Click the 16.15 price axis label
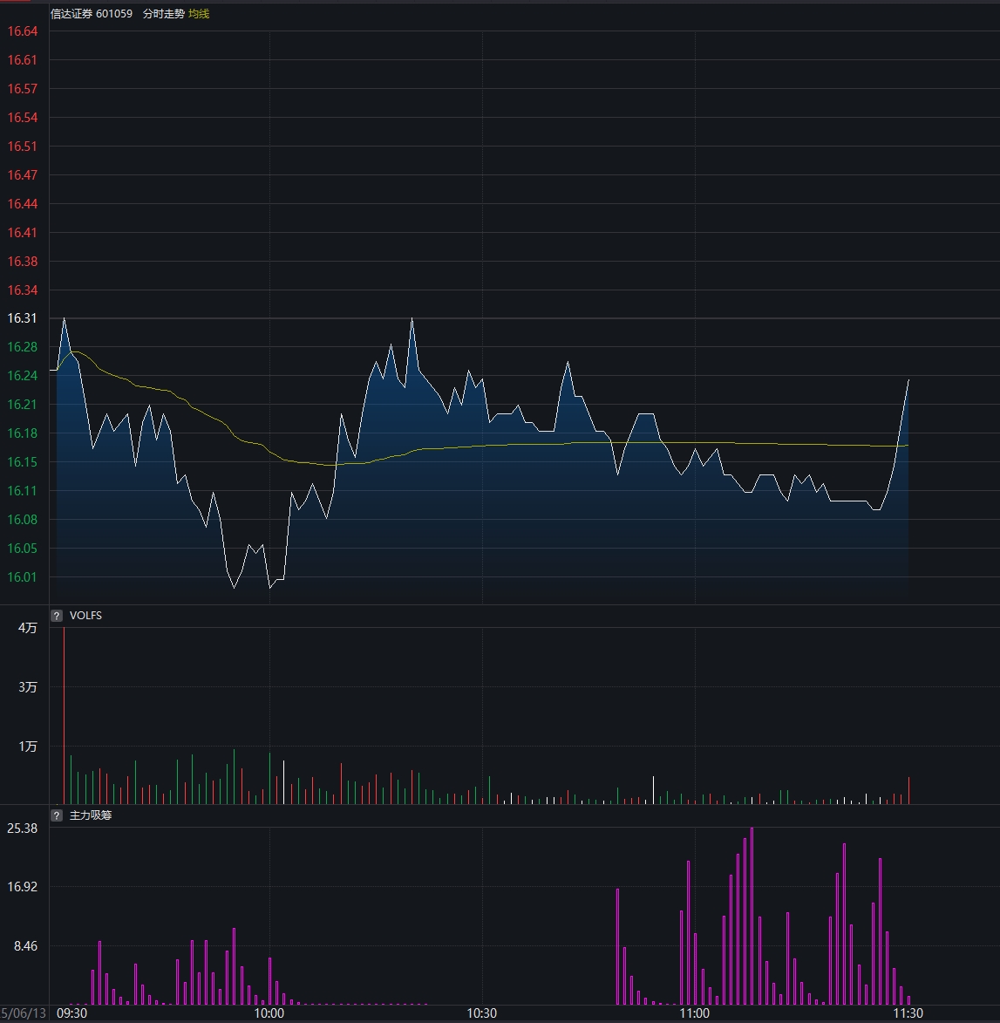1000x1023 pixels. point(22,462)
